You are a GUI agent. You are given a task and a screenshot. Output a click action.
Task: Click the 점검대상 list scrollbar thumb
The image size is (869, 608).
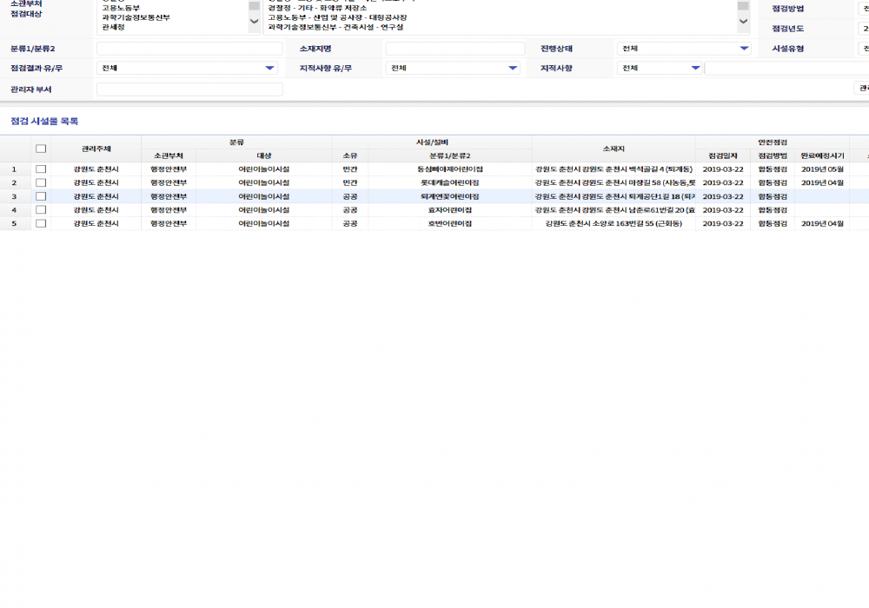(744, 5)
